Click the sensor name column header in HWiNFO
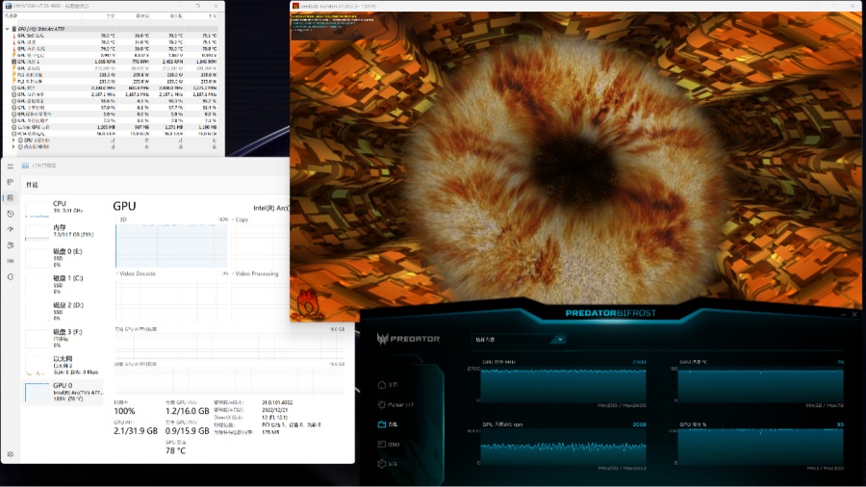Image resolution: width=866 pixels, height=487 pixels. point(41,16)
